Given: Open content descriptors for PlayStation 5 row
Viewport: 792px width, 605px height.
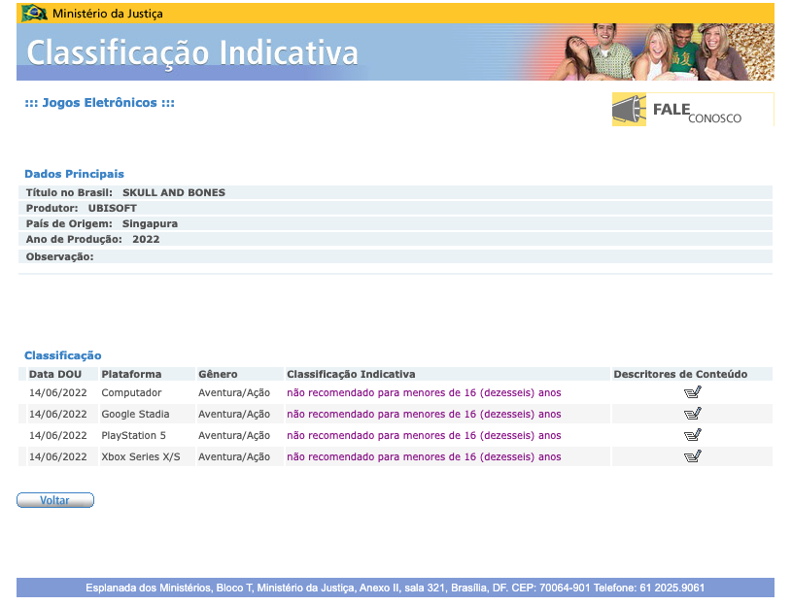Looking at the screenshot, I should (x=693, y=435).
